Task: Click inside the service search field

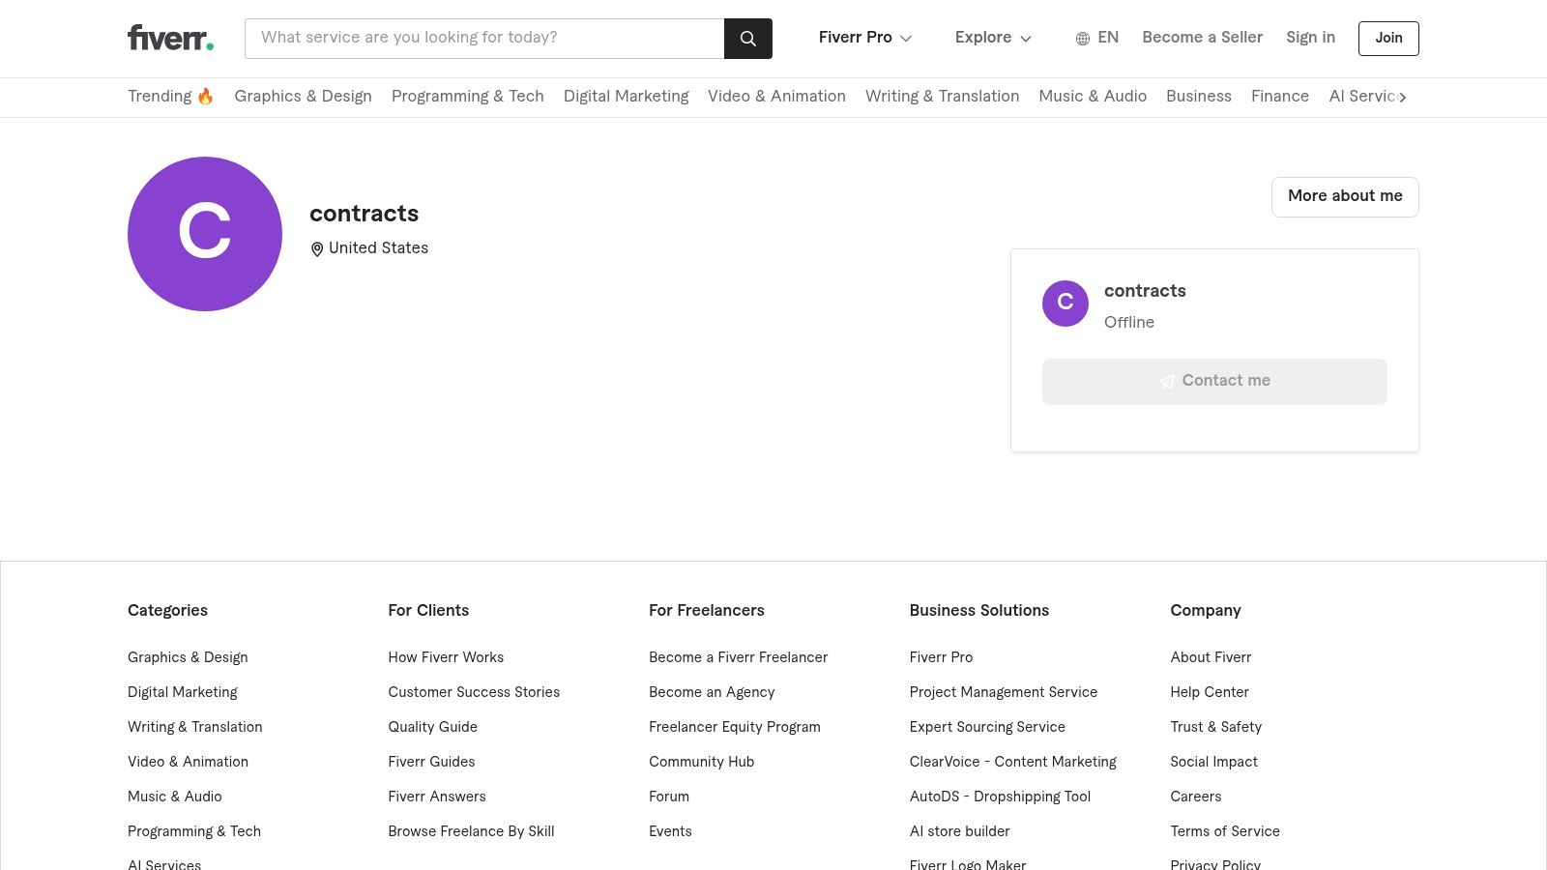Action: pos(483,39)
